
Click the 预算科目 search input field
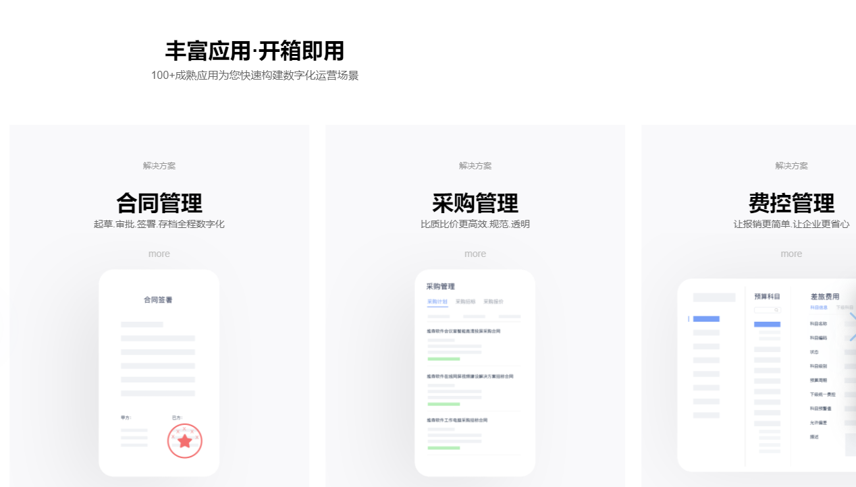pos(766,310)
